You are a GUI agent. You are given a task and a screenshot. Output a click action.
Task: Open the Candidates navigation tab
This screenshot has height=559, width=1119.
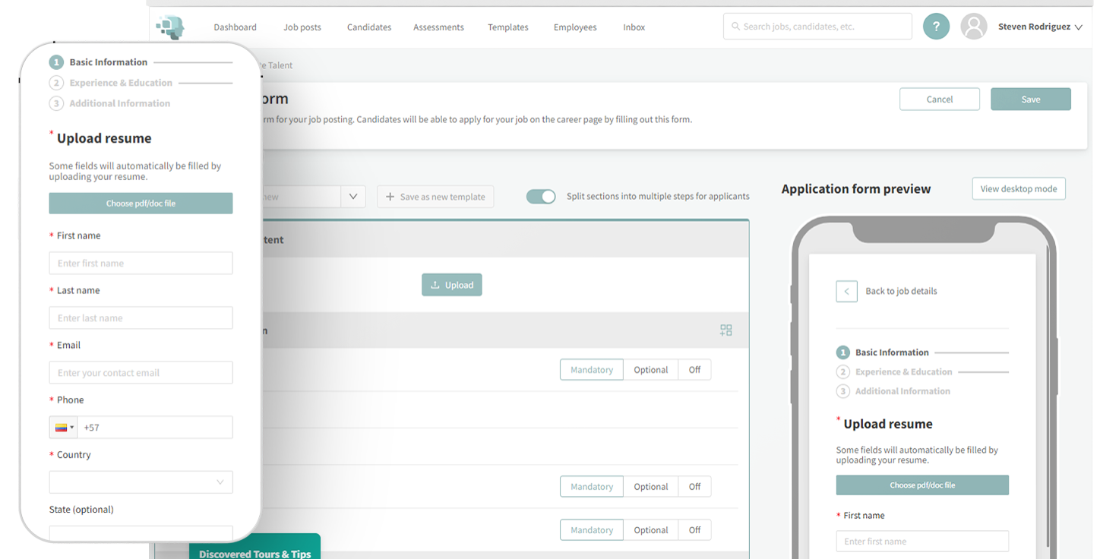tap(368, 27)
